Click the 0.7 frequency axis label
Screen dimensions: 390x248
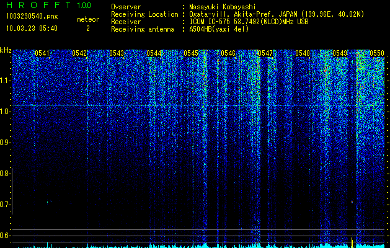[5, 205]
